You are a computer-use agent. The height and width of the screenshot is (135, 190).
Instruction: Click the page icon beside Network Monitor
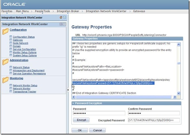pos(11,88)
